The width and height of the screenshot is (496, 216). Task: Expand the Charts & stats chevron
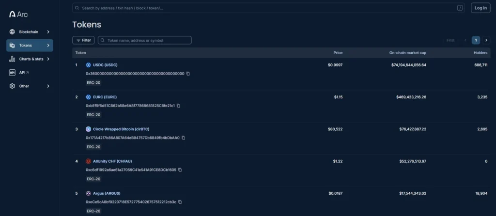pyautogui.click(x=48, y=59)
